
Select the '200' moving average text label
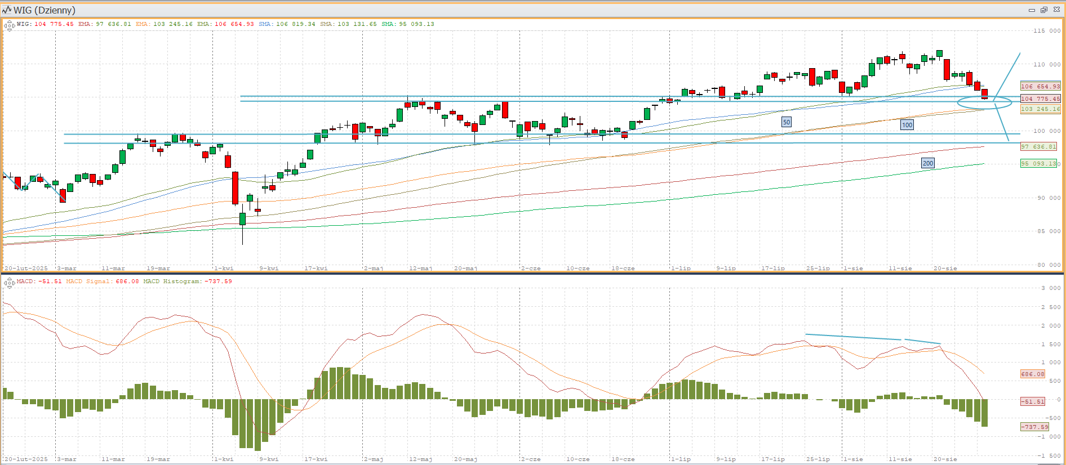click(928, 163)
